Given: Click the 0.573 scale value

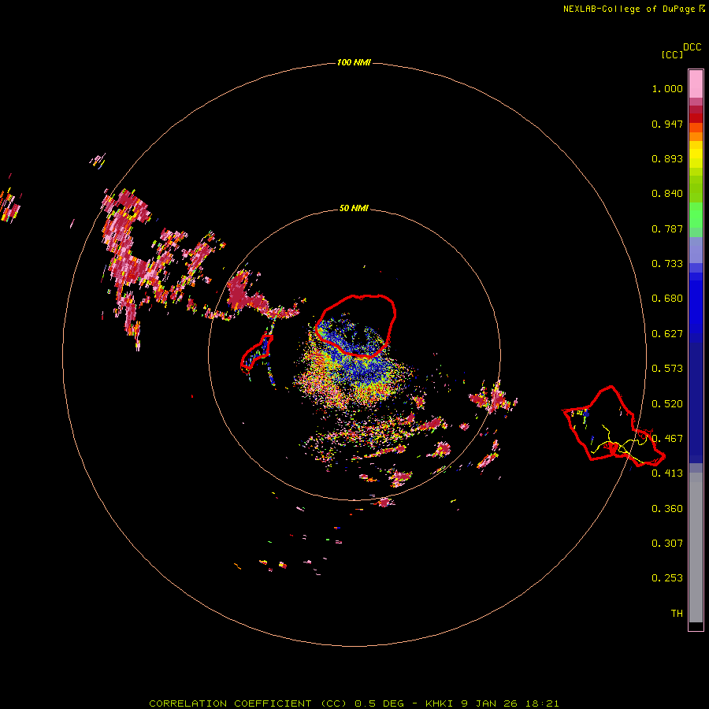Looking at the screenshot, I should 667,369.
